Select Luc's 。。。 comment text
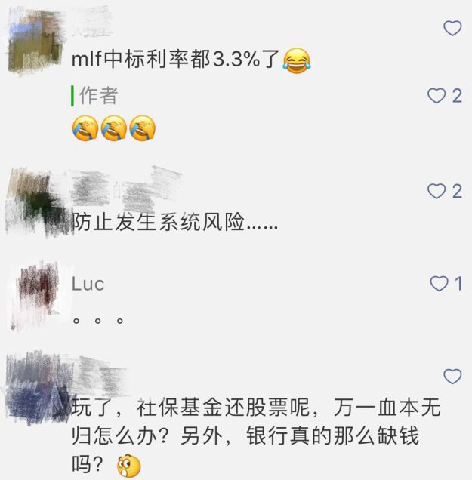Screen dimensions: 472x480 tap(98, 321)
